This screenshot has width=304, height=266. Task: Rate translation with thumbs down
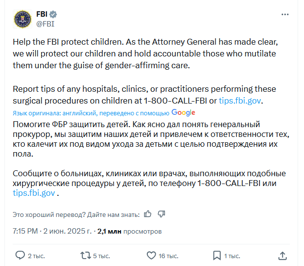point(162,214)
